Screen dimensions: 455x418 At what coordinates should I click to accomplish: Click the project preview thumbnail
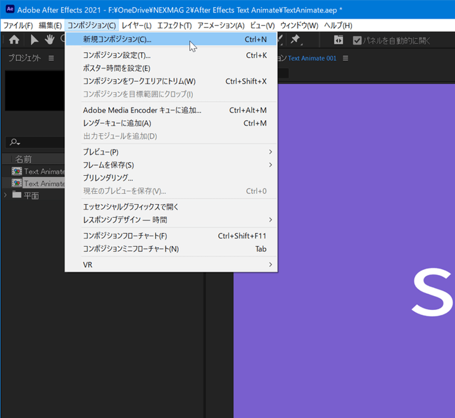(34, 90)
